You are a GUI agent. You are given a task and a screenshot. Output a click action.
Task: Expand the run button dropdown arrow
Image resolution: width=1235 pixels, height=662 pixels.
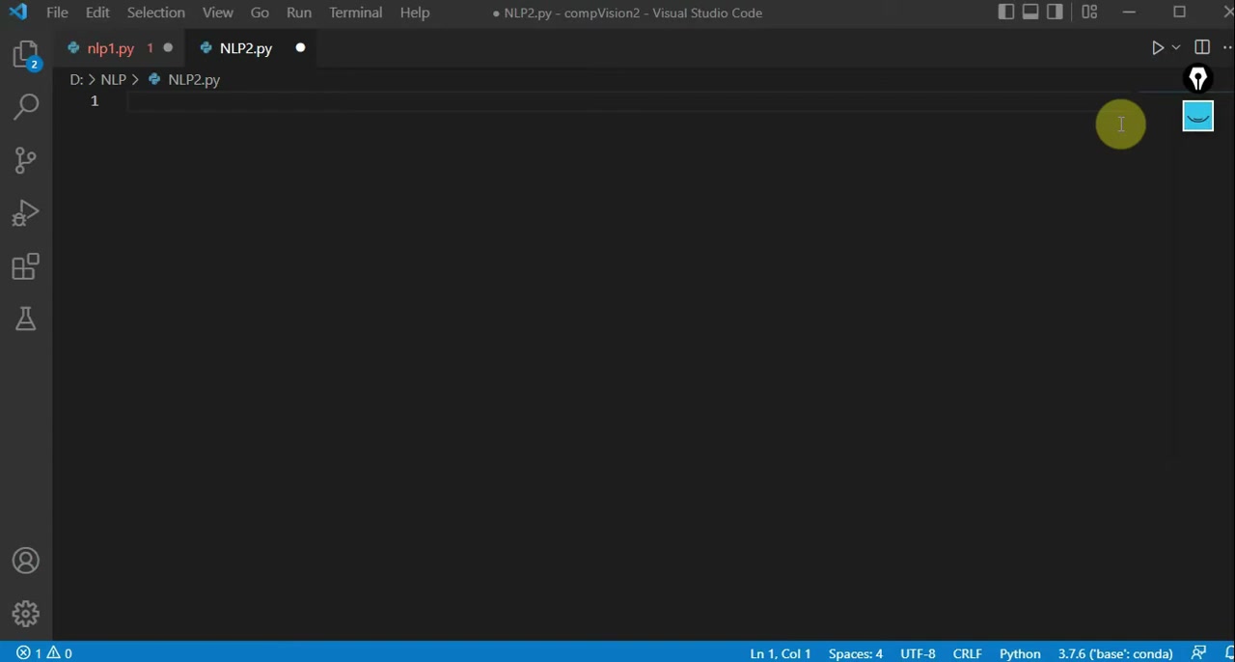click(x=1176, y=47)
